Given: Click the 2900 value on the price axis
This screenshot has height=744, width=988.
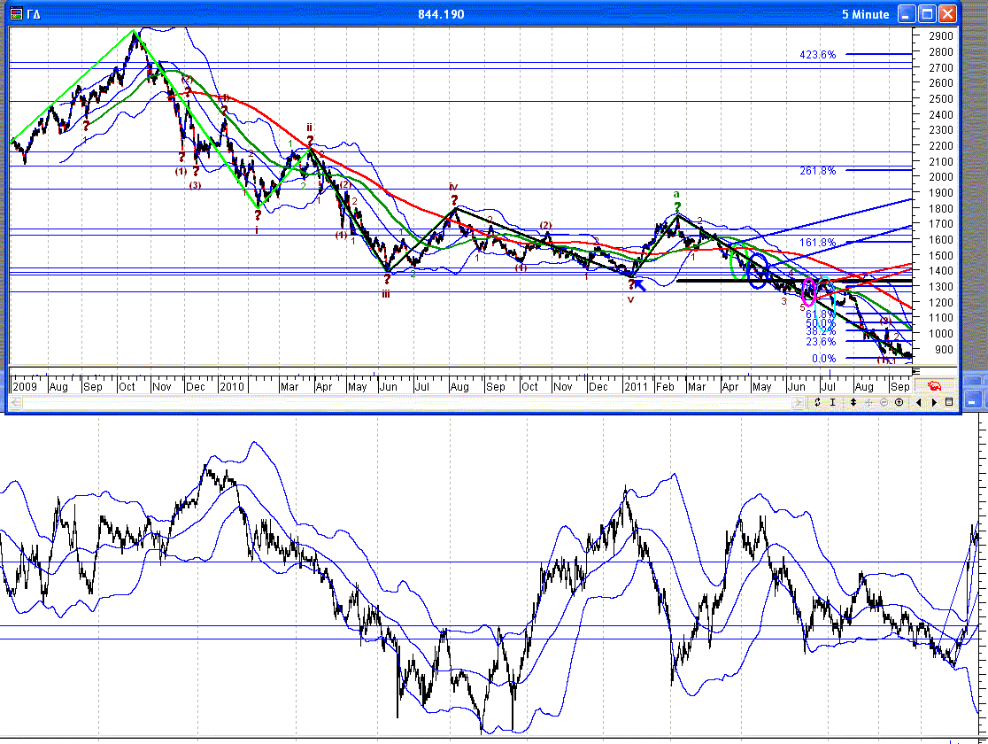Looking at the screenshot, I should click(x=941, y=36).
